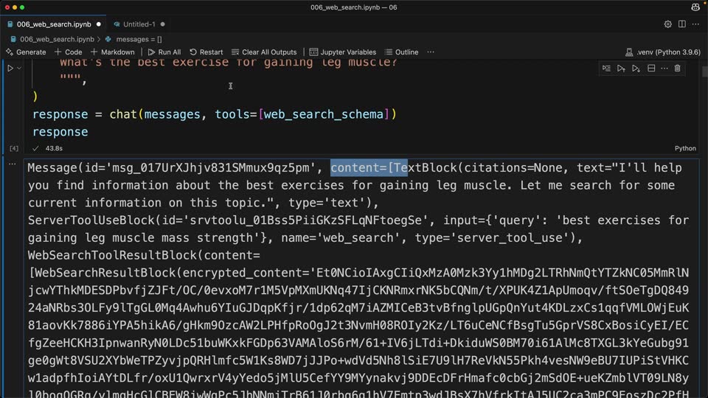Restart the notebook kernel
This screenshot has height=398, width=708.
[x=206, y=52]
